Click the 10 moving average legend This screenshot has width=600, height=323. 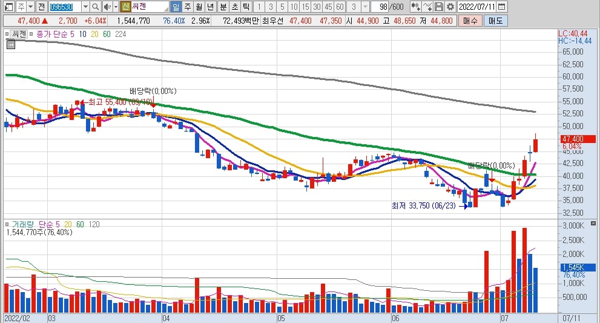point(83,34)
